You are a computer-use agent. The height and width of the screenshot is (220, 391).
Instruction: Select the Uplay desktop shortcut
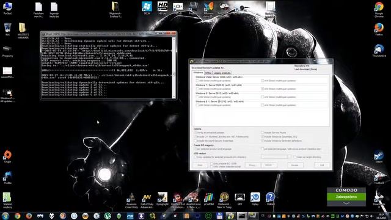tap(255, 199)
